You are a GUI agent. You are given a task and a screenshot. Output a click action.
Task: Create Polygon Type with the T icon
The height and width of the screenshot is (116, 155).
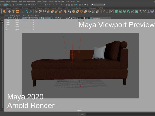click(x=14, y=11)
